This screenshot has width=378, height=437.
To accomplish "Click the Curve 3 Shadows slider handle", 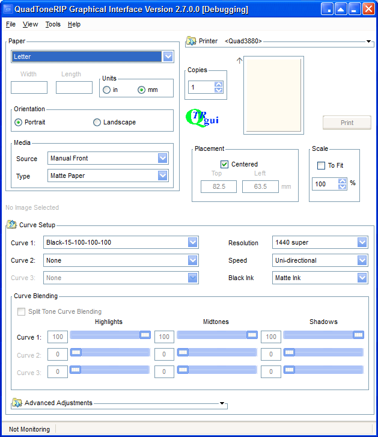I will click(290, 370).
